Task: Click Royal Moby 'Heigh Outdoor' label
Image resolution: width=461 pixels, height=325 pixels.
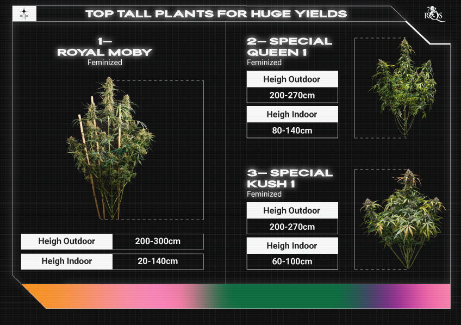Action: point(67,241)
